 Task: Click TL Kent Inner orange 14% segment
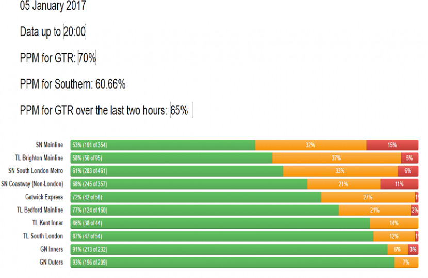pos(393,223)
